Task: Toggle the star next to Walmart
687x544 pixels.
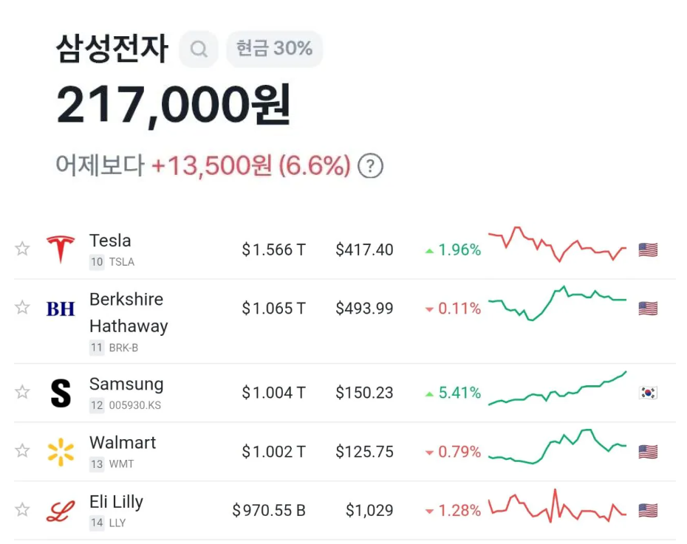Action: click(x=22, y=452)
